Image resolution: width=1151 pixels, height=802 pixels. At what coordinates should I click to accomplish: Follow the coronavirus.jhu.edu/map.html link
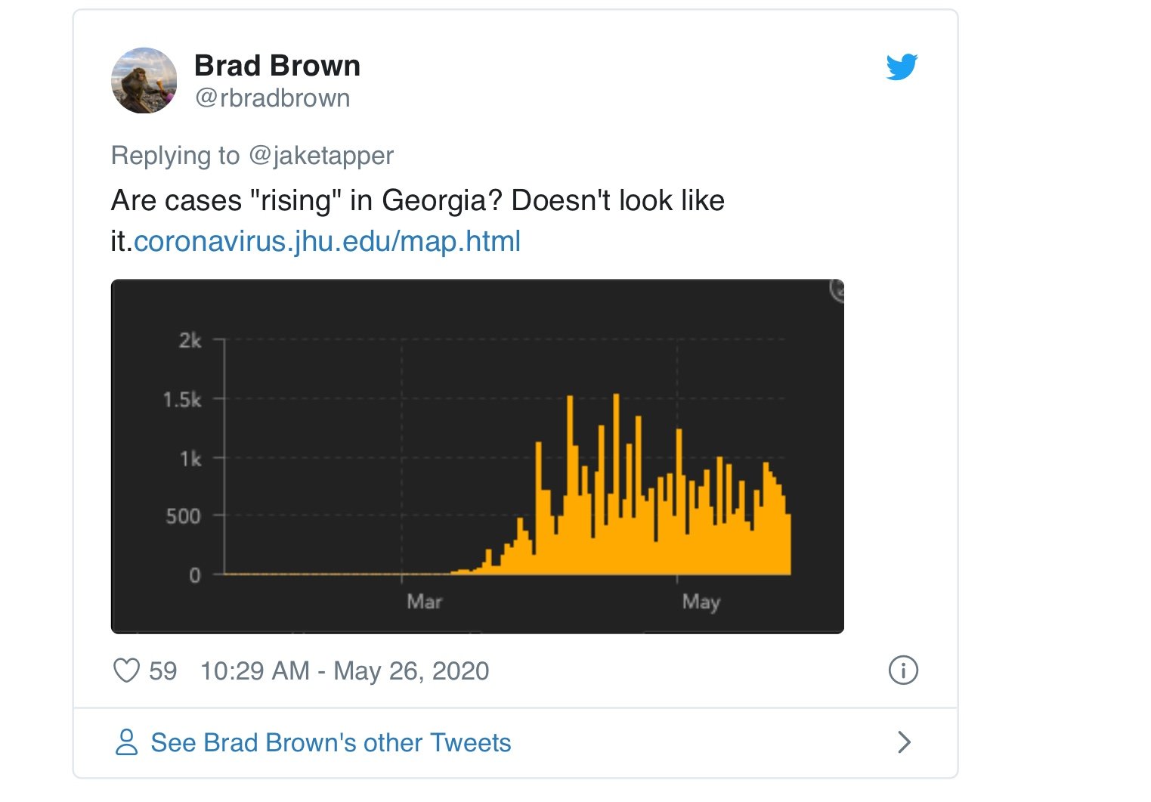tap(326, 241)
